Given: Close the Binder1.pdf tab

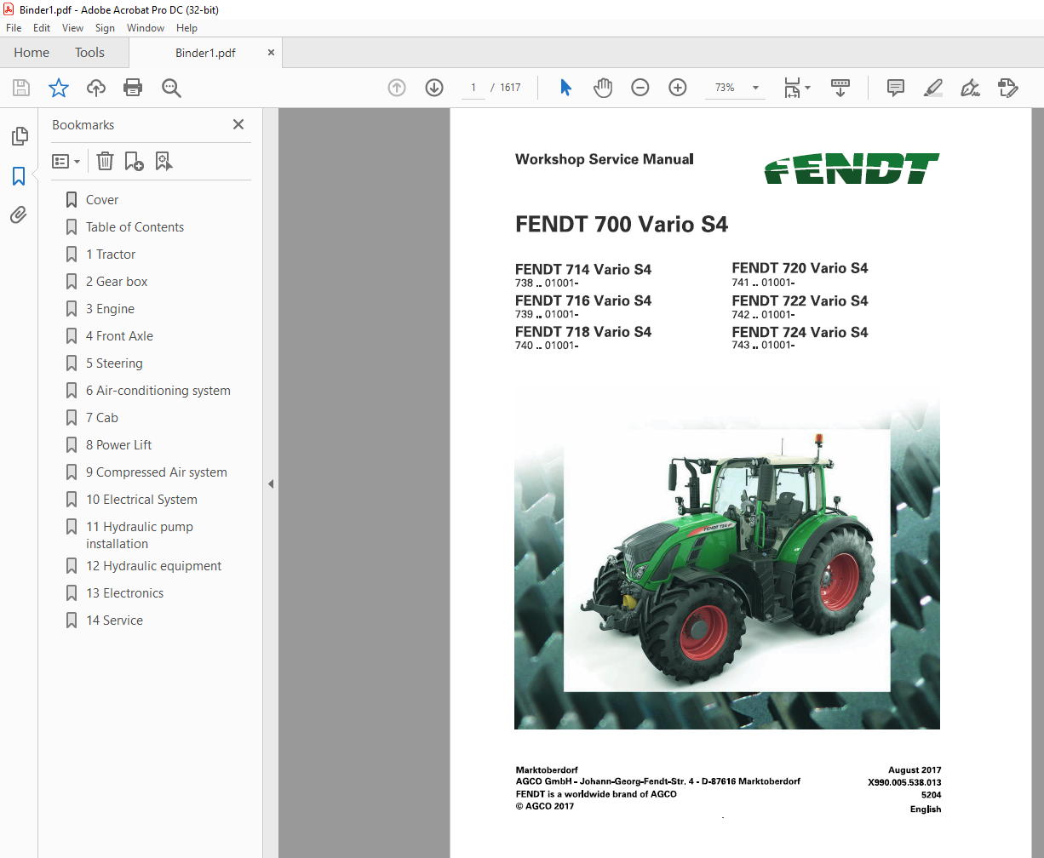Looking at the screenshot, I should [x=271, y=53].
